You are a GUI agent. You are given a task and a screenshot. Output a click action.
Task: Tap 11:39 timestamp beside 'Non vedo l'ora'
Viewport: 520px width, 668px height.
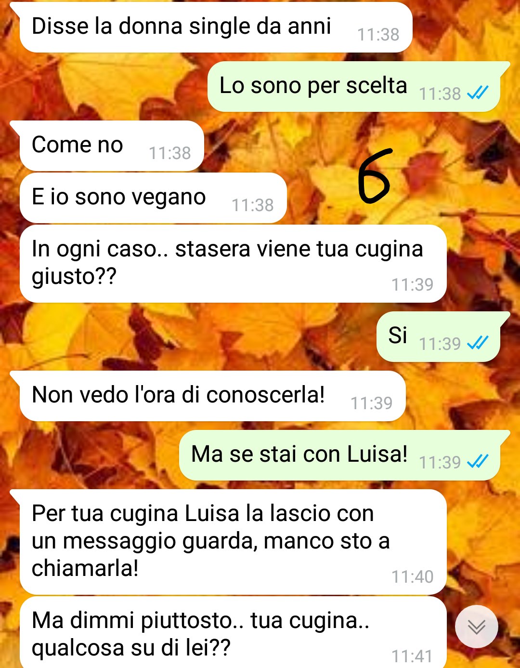371,403
